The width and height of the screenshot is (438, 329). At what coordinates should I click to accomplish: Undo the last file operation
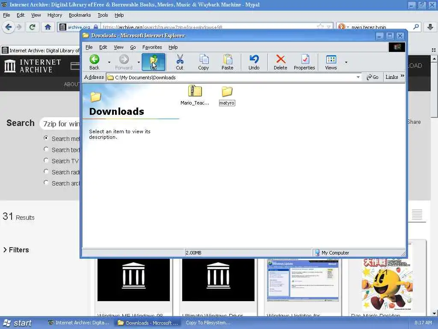click(254, 62)
